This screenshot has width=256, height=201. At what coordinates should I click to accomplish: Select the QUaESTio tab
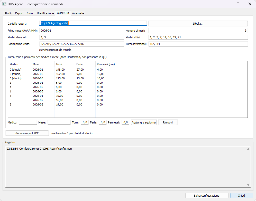coord(63,13)
